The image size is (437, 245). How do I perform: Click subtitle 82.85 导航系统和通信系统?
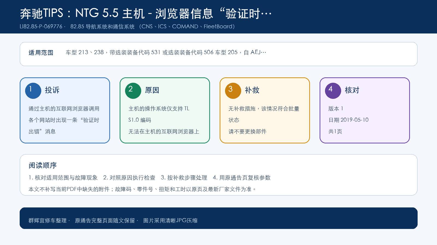[102, 26]
